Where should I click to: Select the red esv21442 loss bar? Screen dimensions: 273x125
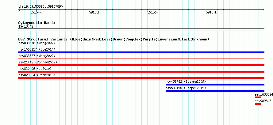[141, 65]
